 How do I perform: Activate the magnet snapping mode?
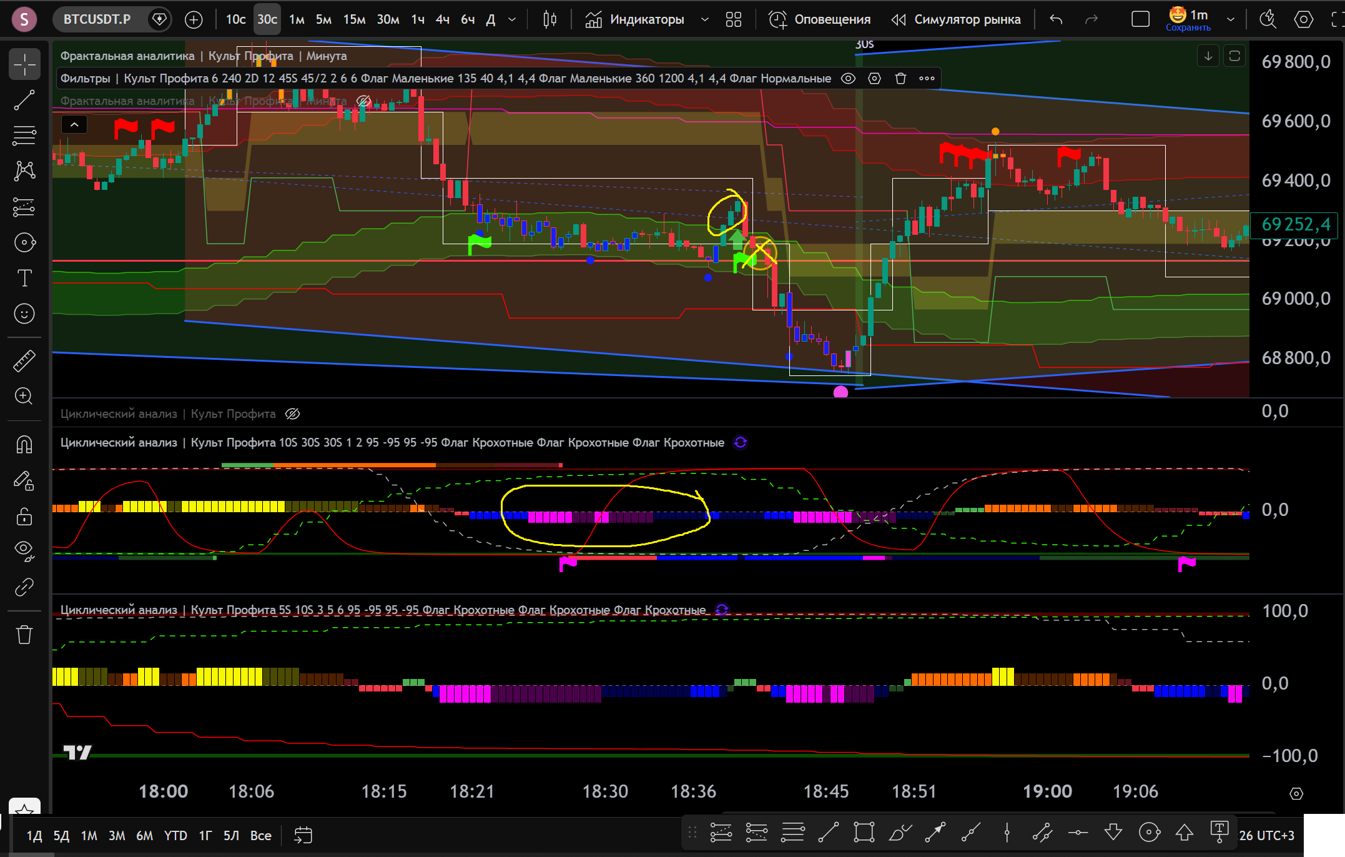(24, 445)
